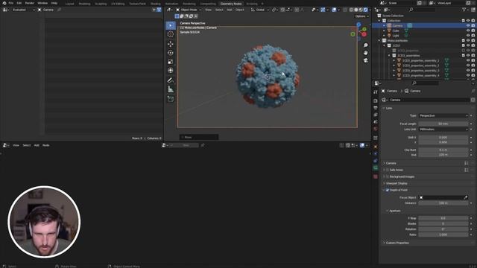
Task: Click the Blender logo icon in menu bar
Action: (x=4, y=3)
